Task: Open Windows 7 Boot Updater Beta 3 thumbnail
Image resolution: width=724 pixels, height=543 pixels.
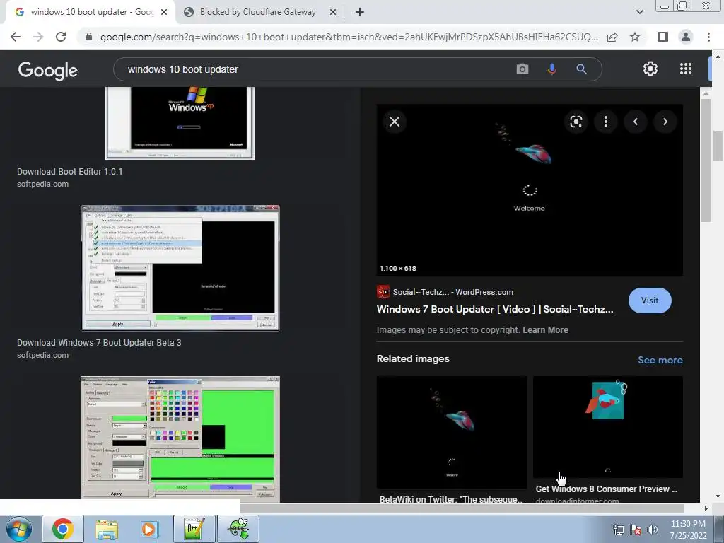Action: tap(180, 268)
